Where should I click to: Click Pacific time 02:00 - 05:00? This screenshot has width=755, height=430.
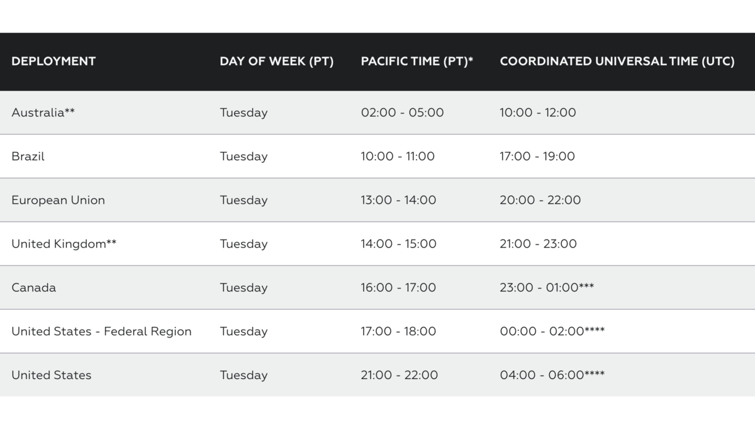click(x=402, y=113)
